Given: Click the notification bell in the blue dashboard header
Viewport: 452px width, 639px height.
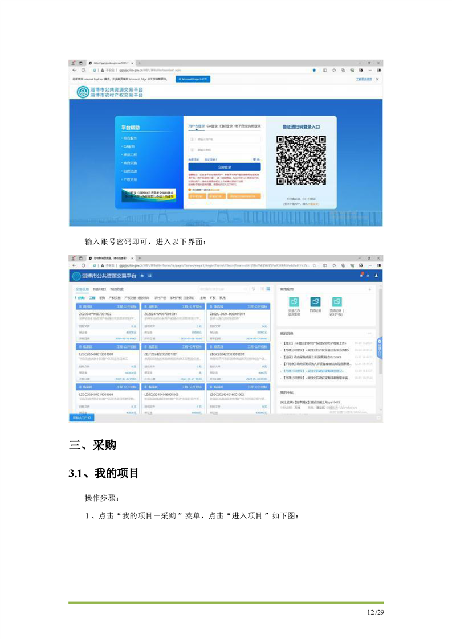Looking at the screenshot, I should [361, 276].
